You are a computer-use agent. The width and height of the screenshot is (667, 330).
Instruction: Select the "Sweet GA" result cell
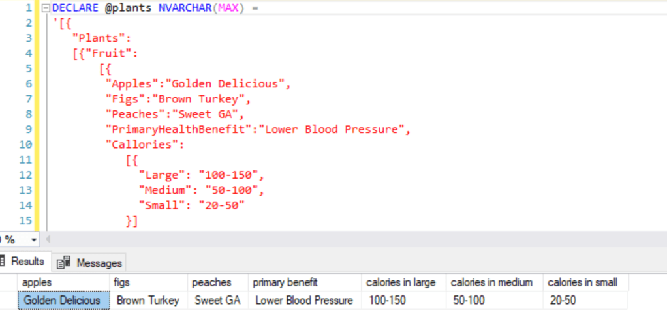click(x=217, y=301)
